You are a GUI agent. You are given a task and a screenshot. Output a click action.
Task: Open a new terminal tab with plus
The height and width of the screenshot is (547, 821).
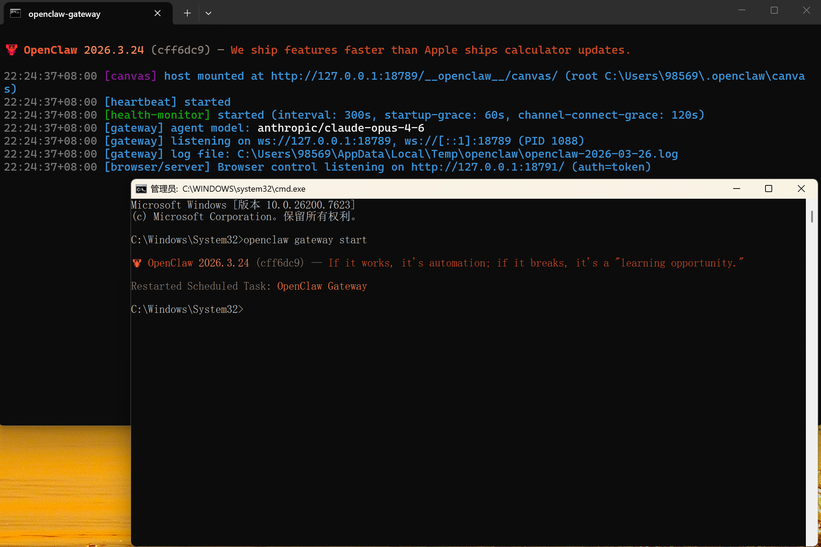click(x=187, y=13)
